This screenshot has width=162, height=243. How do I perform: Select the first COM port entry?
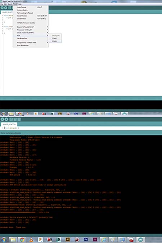pos(55,39)
